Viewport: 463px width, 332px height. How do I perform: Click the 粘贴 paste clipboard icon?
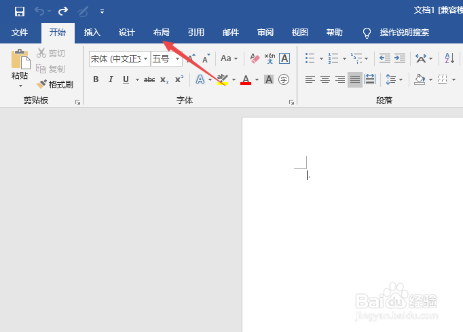(20, 59)
